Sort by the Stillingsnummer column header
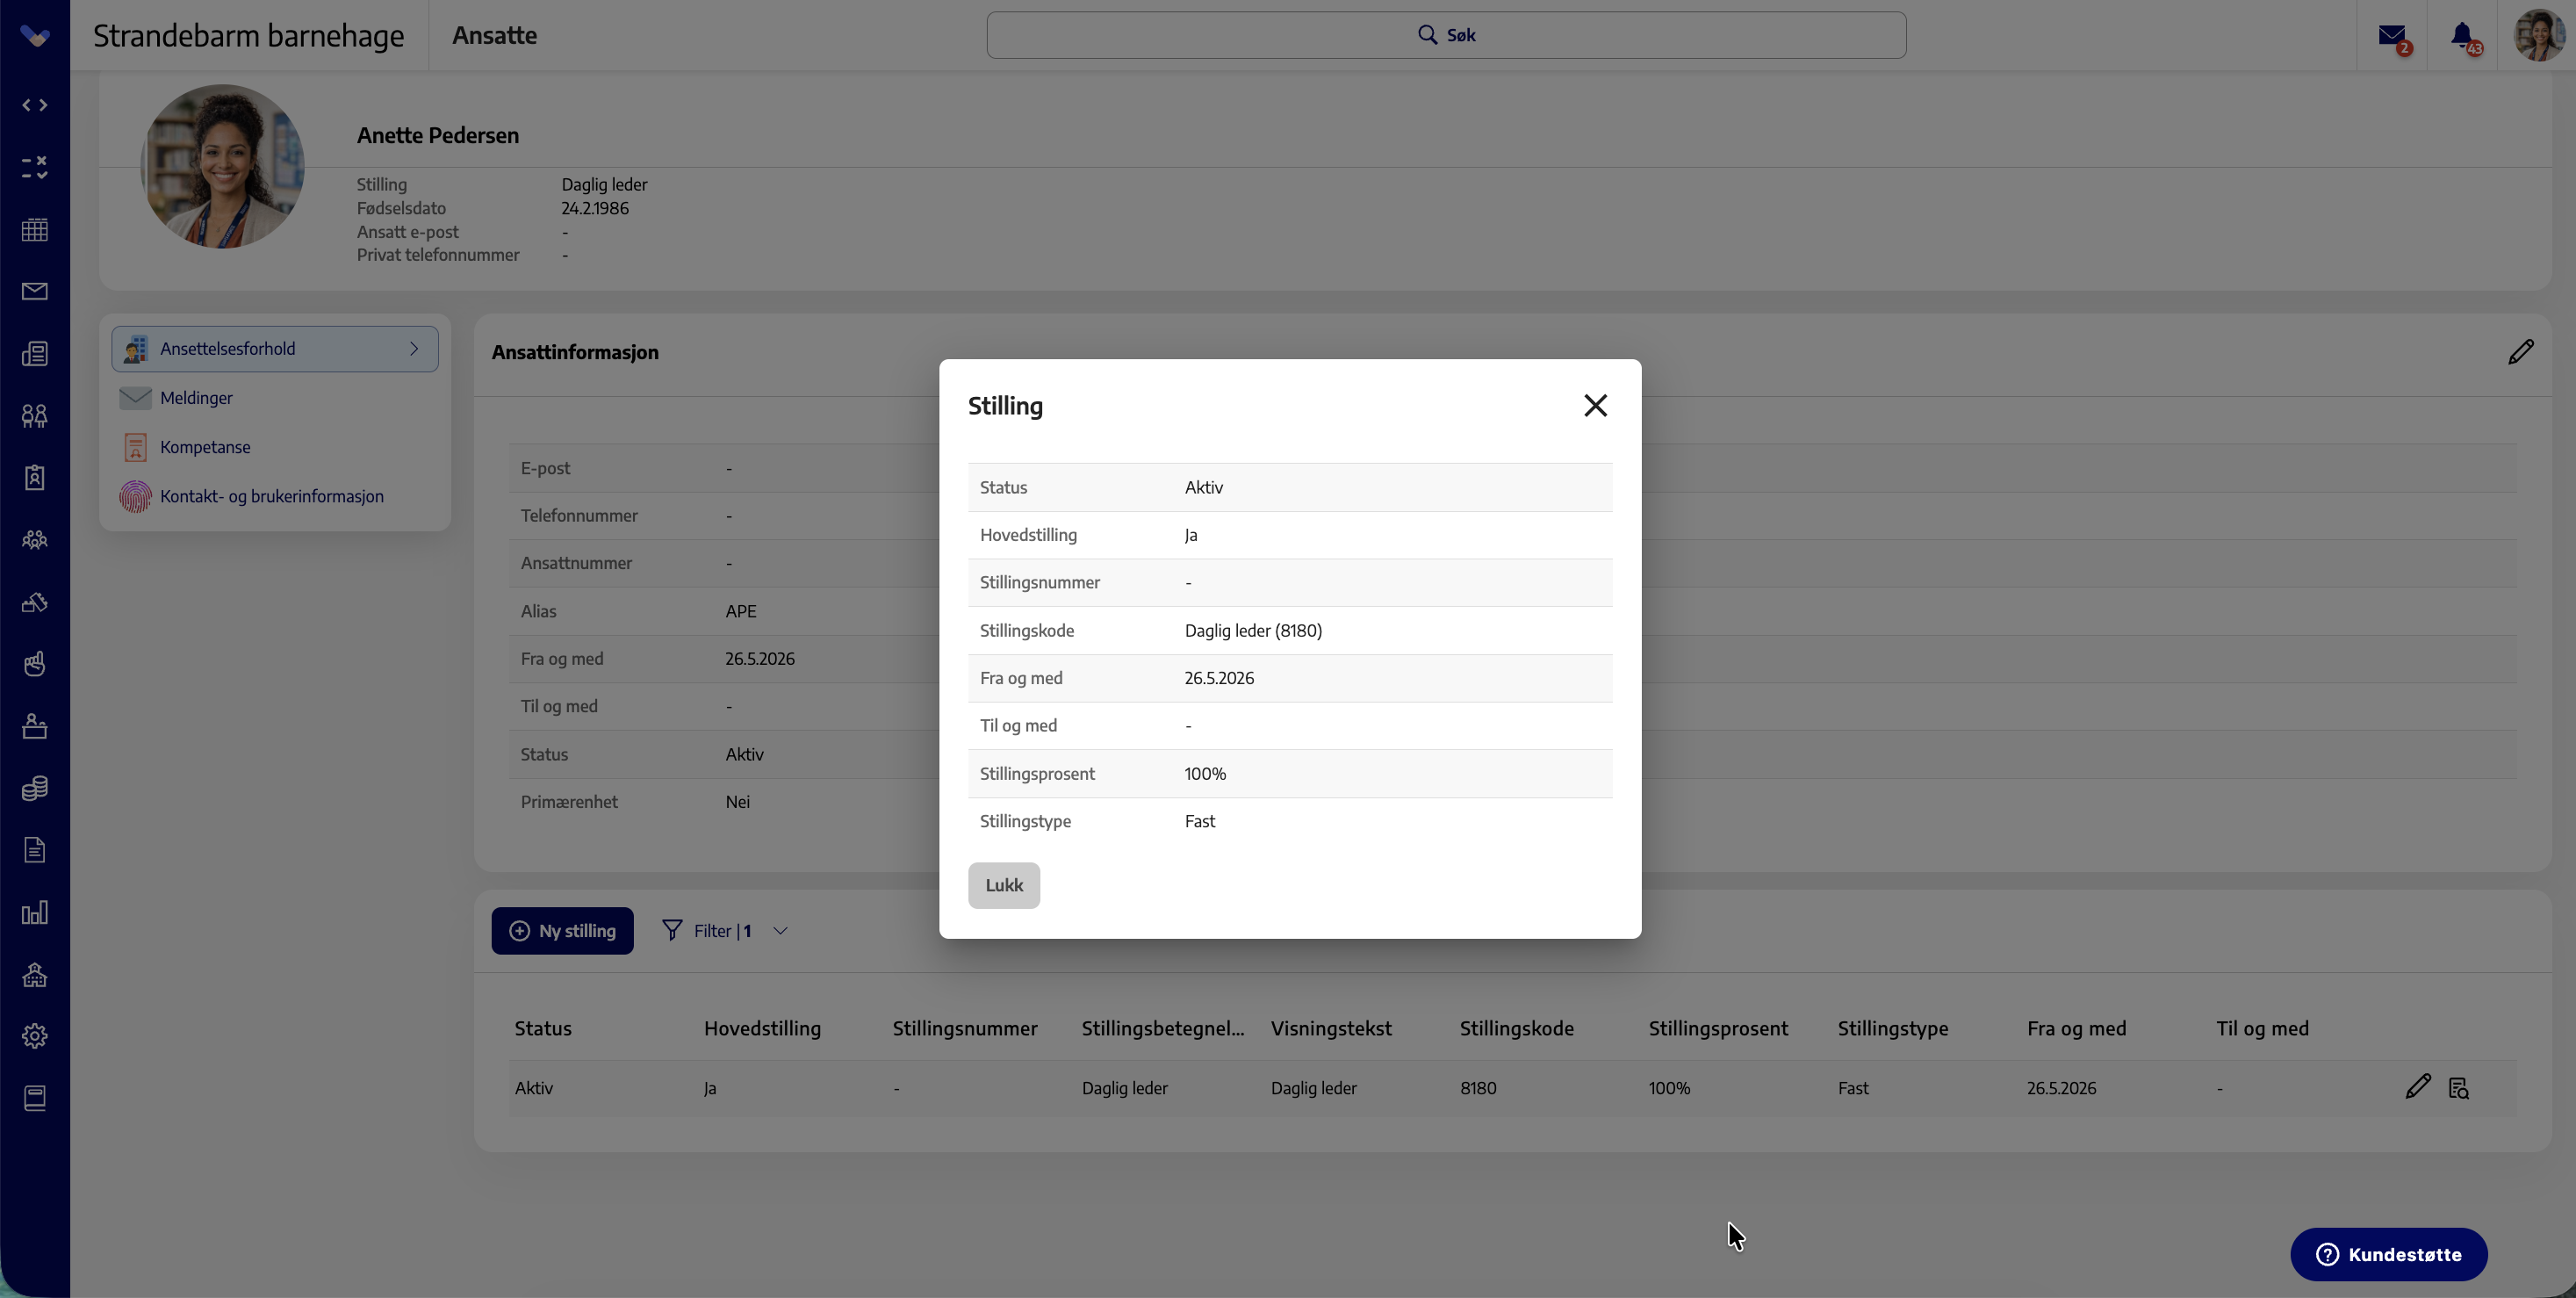The height and width of the screenshot is (1298, 2576). tap(965, 1028)
